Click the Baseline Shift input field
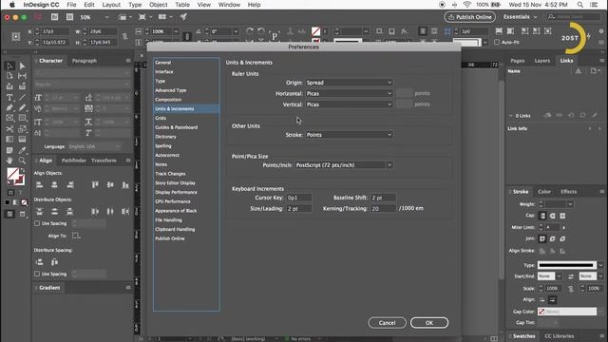The width and height of the screenshot is (608, 342). pyautogui.click(x=383, y=198)
